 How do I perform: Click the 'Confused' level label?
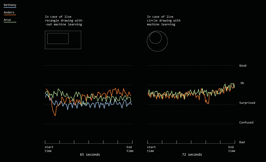[x=246, y=122]
